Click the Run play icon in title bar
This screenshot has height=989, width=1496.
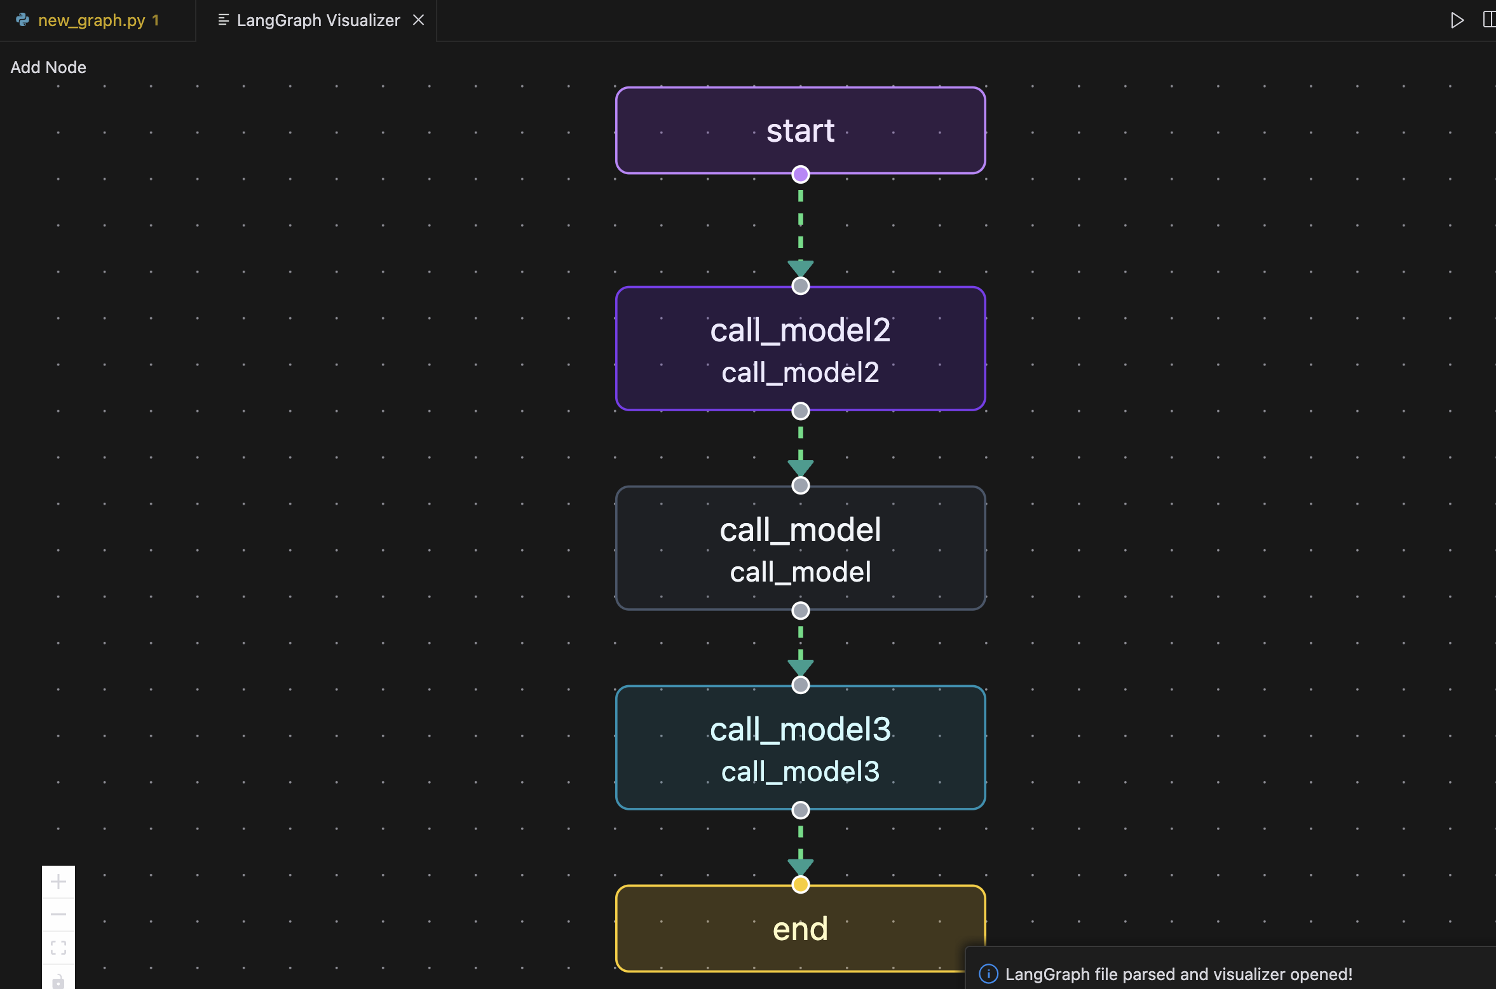[1457, 20]
